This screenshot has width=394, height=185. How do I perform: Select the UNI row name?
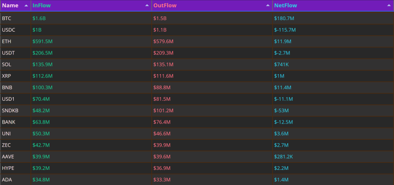(x=6, y=134)
